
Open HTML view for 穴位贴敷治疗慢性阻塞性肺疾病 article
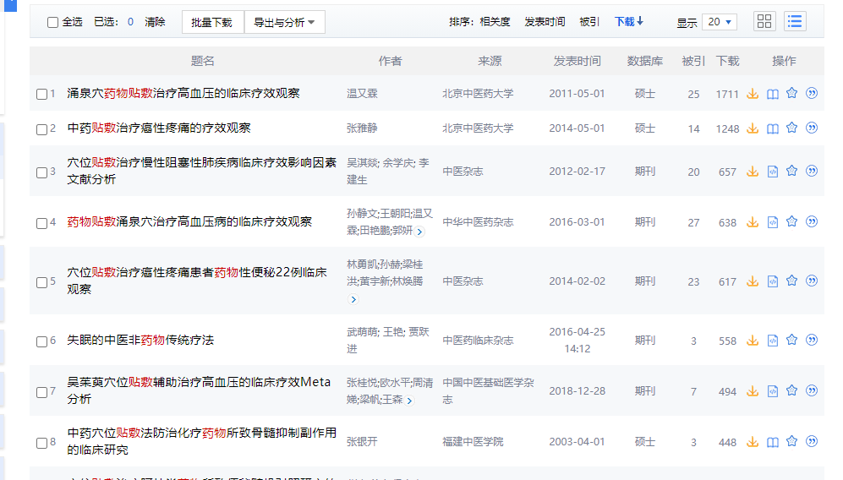click(773, 172)
